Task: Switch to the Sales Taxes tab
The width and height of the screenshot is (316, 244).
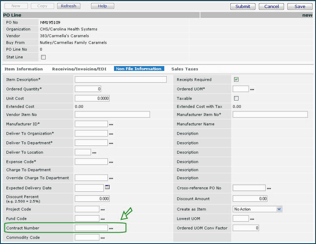Action: (185, 69)
